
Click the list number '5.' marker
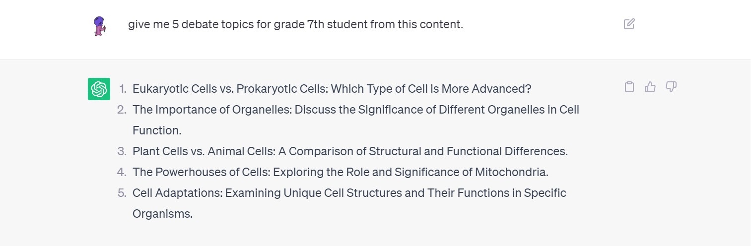(x=122, y=193)
